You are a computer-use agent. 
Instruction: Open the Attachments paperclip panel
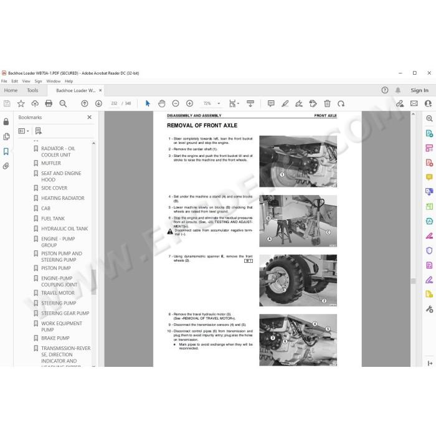point(6,166)
